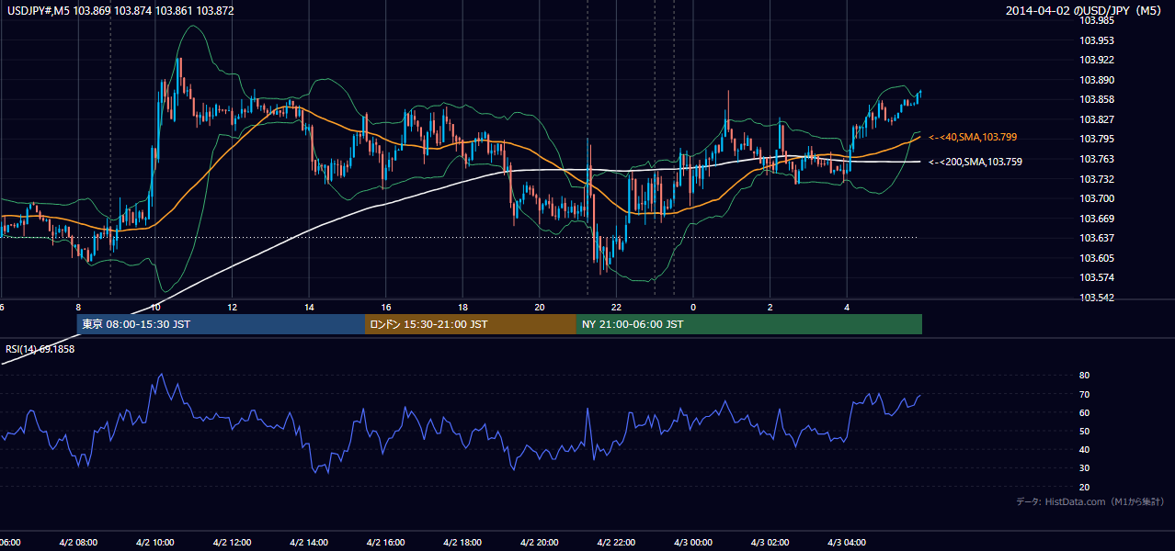Click the 4/3 00:00 time axis label
This screenshot has width=1175, height=551.
(x=694, y=543)
